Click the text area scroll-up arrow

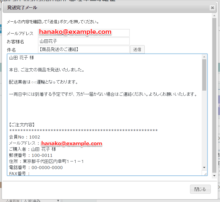point(204,57)
